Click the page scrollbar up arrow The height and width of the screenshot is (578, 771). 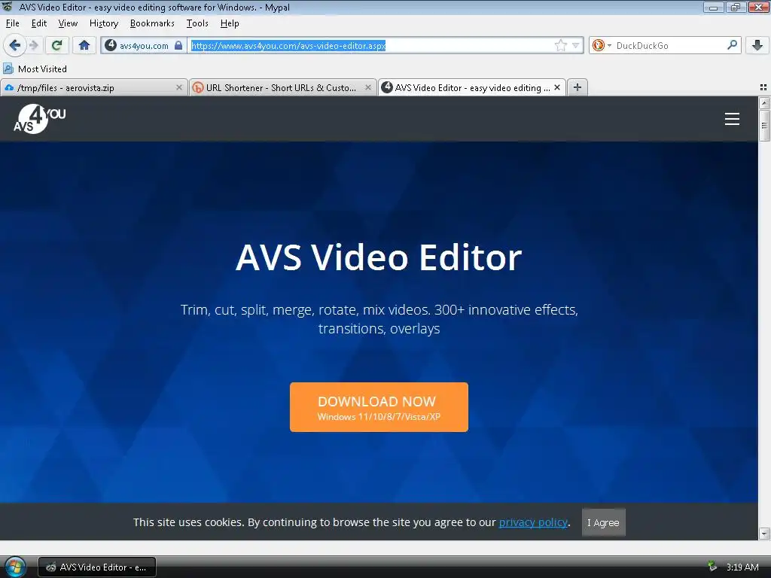(764, 102)
